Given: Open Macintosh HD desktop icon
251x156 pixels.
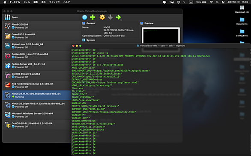Looking at the screenshot, I should tap(242, 9).
